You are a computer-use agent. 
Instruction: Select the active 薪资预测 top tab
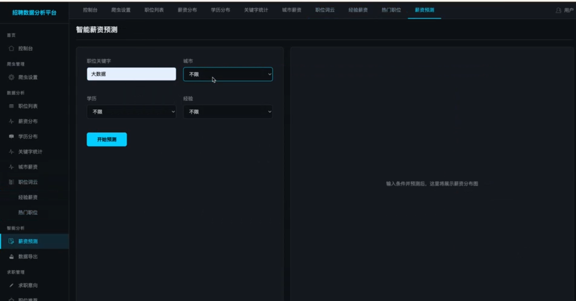point(424,10)
